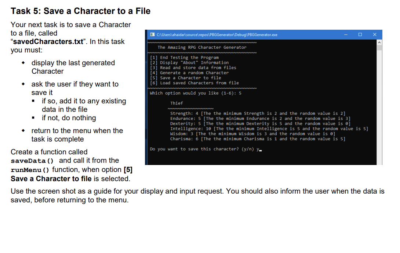Click bullet 'return to the menu when the task is complete'
This screenshot has width=400, height=253.
click(x=77, y=135)
